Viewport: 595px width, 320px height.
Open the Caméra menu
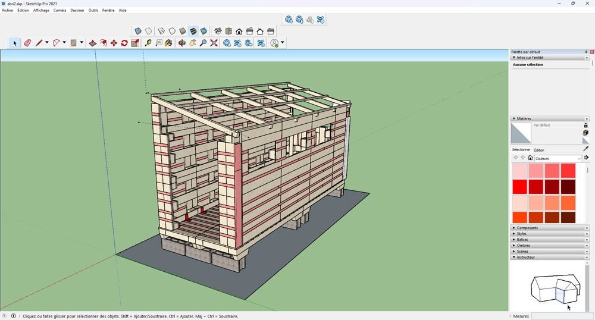point(59,10)
